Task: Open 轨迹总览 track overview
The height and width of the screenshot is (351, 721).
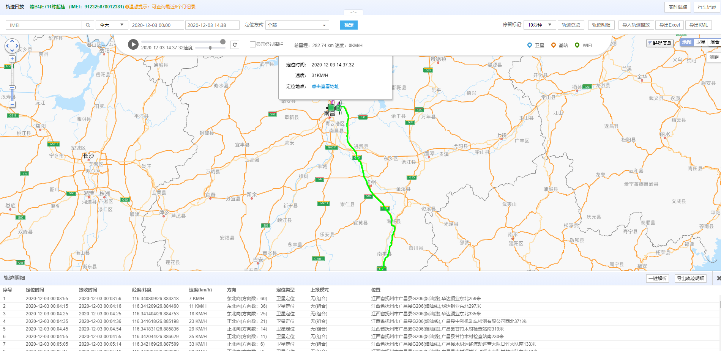Action: pos(571,25)
